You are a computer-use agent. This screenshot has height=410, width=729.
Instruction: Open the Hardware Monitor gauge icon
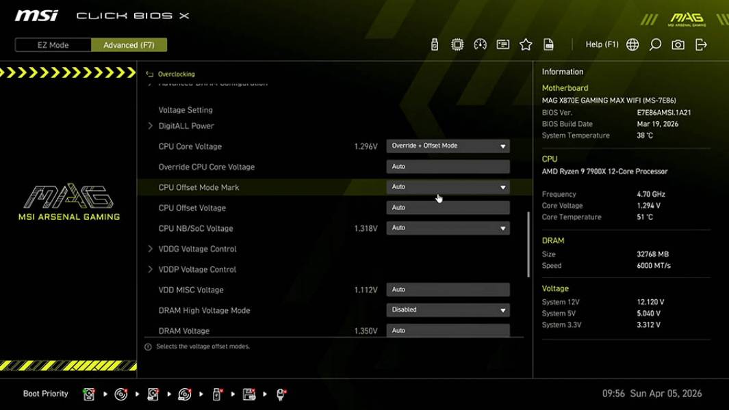pos(480,44)
